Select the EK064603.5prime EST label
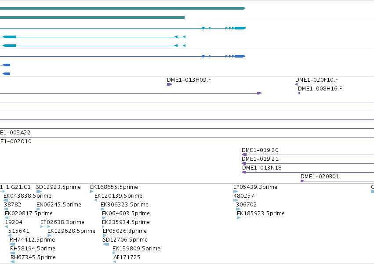This screenshot has width=374, height=264. [126, 213]
